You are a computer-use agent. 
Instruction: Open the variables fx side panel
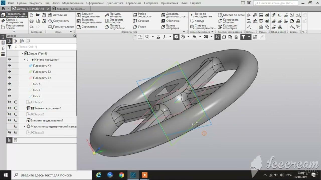click(3, 48)
